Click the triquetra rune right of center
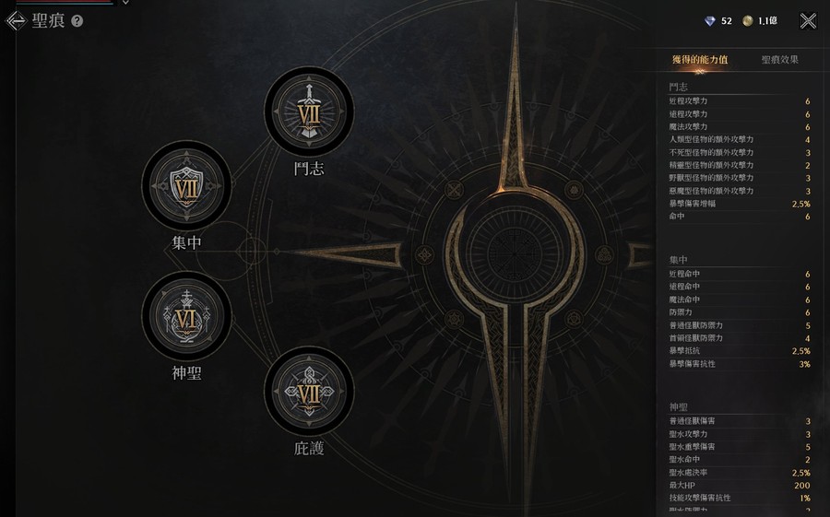The height and width of the screenshot is (517, 830). pos(603,255)
